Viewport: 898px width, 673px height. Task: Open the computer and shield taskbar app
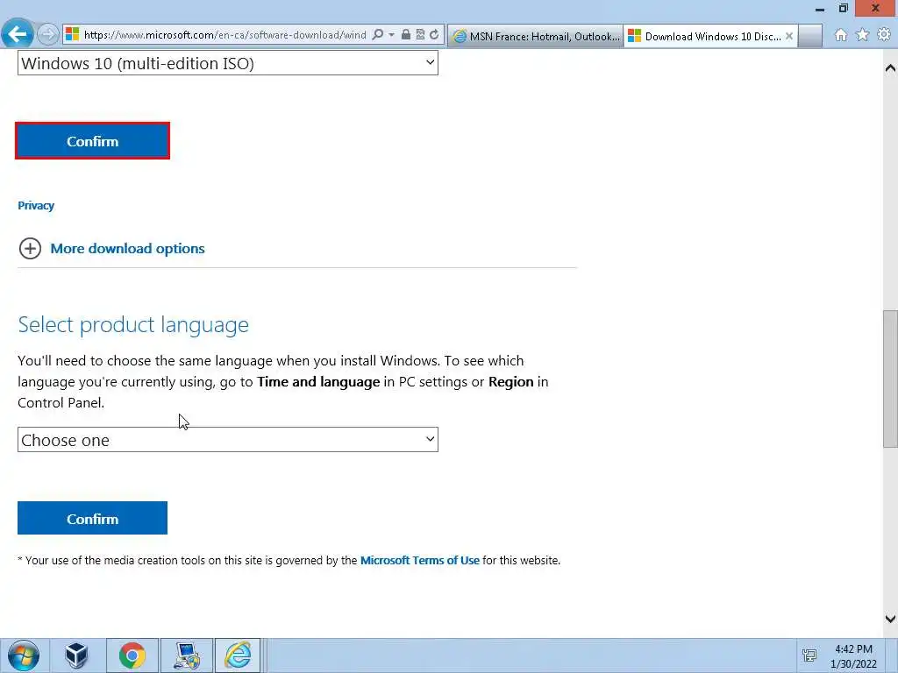[187, 655]
